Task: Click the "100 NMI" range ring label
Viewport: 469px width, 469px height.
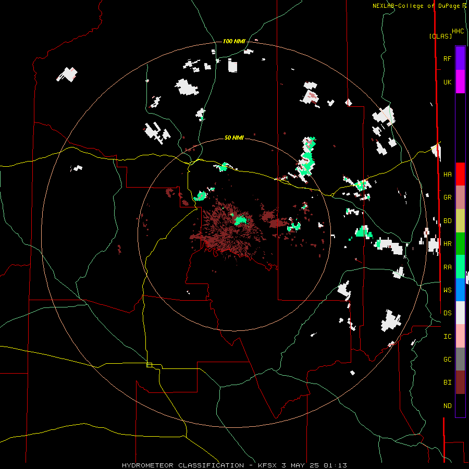Action: click(x=234, y=41)
